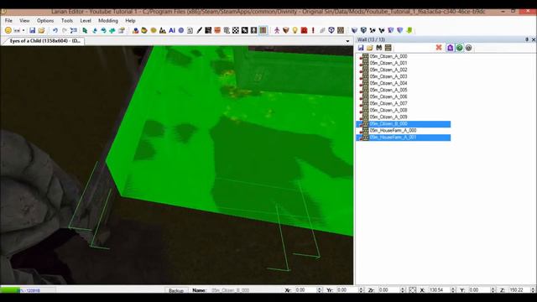Click the red exclamation mark toolbar icon
This screenshot has width=537, height=302.
(x=313, y=30)
